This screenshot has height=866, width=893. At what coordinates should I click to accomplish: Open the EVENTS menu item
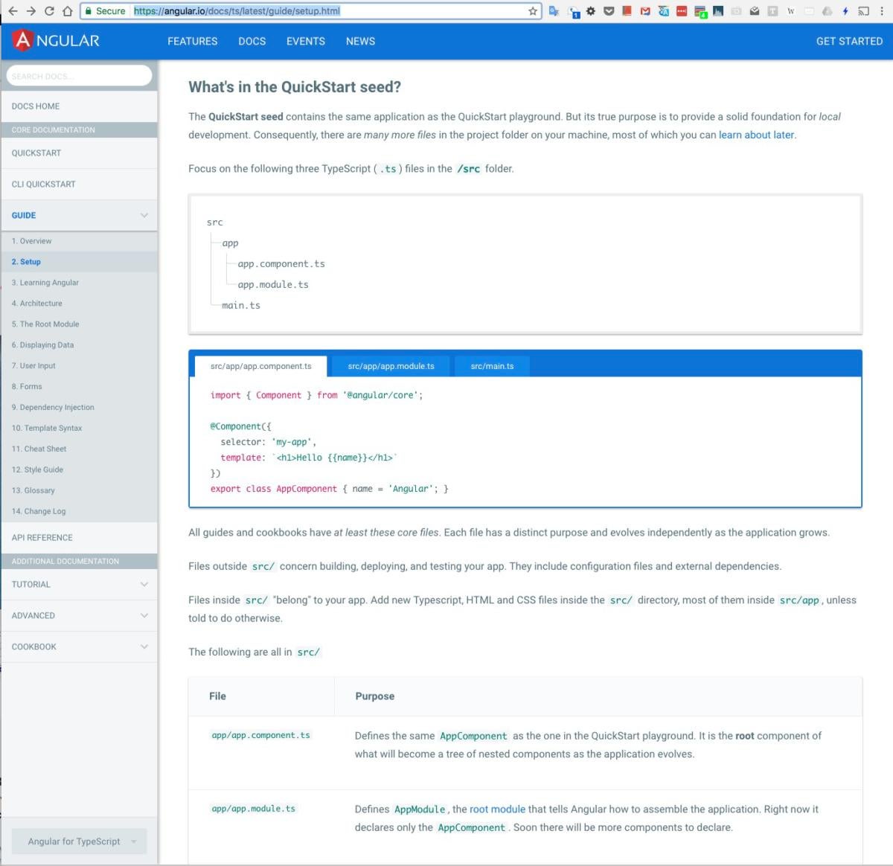point(306,41)
